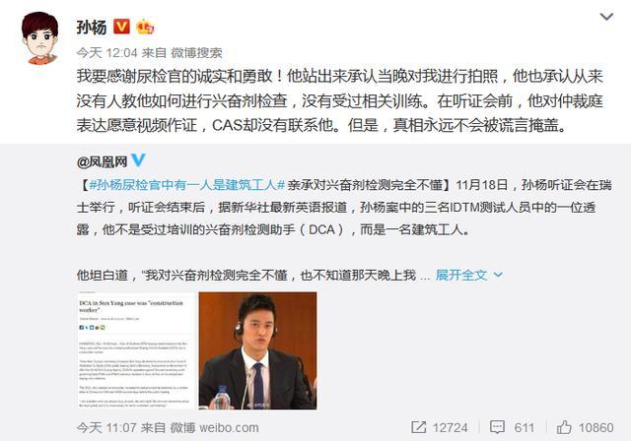Expand full text via 展开全文
This screenshot has height=441, width=631.
461,275
